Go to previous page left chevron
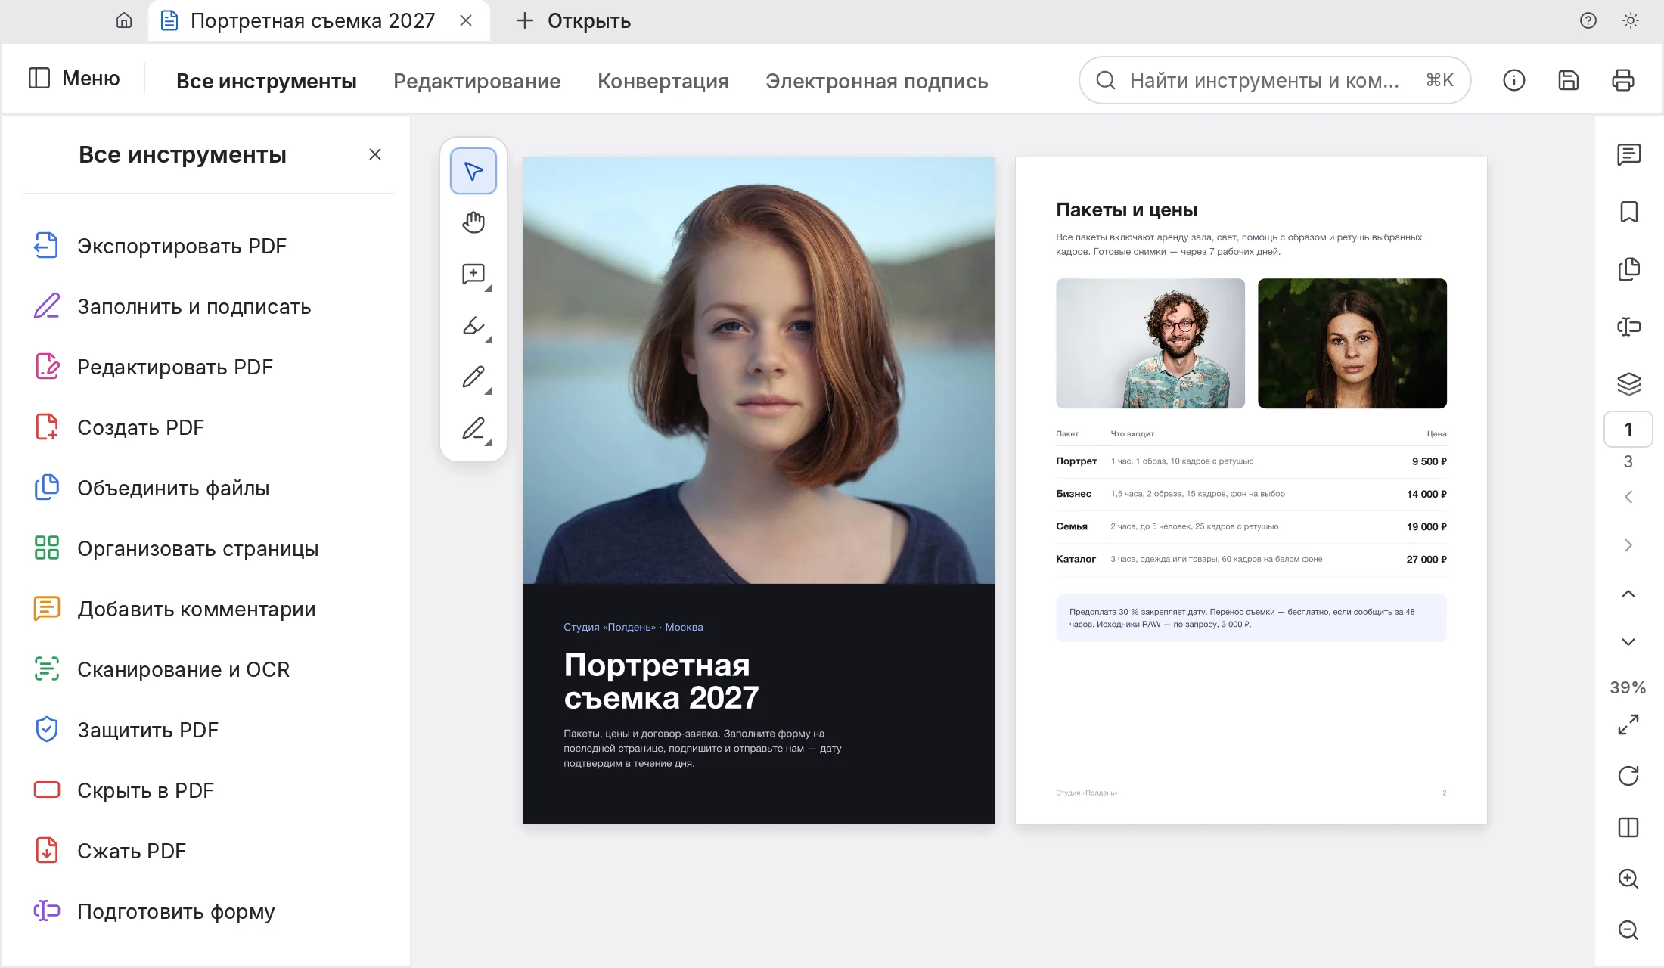 pyautogui.click(x=1628, y=497)
